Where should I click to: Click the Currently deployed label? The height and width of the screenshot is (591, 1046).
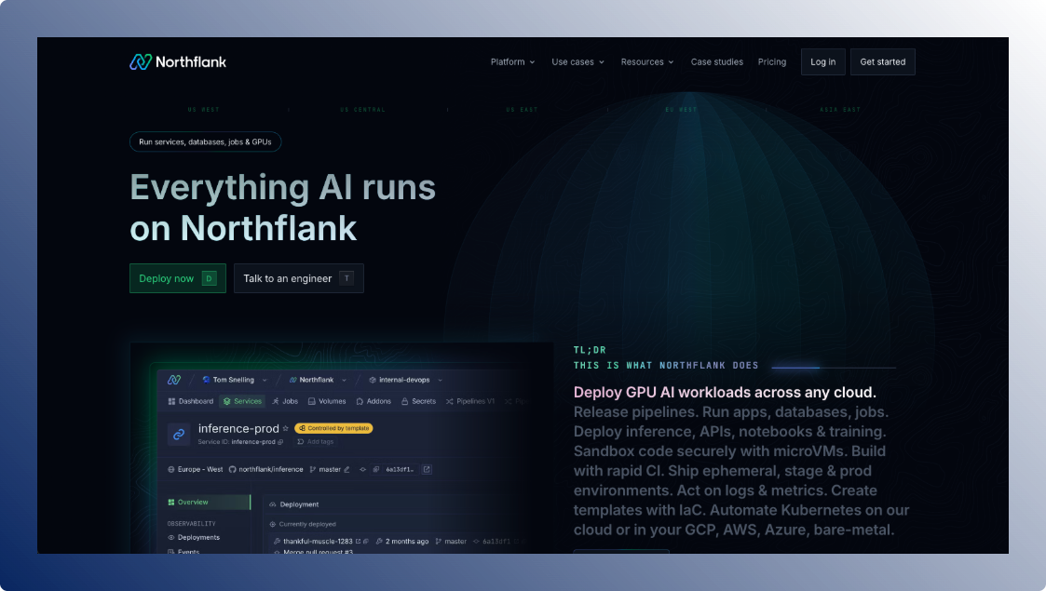pos(307,524)
